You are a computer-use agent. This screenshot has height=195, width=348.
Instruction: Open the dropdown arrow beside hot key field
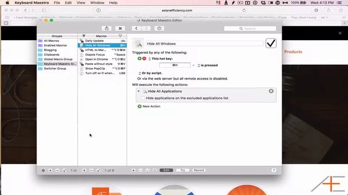coord(194,65)
